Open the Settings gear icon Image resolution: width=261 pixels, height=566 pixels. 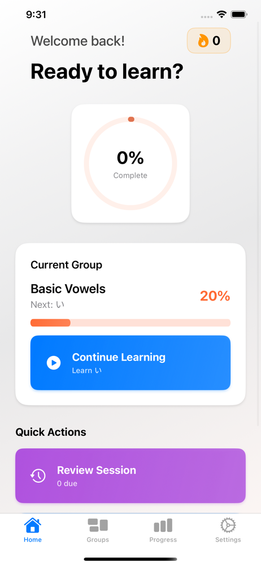pyautogui.click(x=228, y=525)
